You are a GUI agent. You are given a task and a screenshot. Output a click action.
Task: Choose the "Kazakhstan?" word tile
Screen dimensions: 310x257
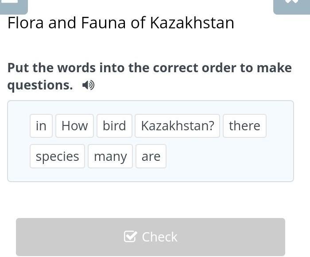click(177, 126)
